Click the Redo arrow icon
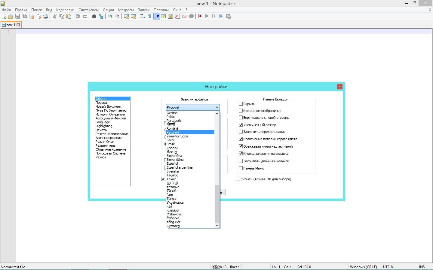Image resolution: width=433 pixels, height=270 pixels. (85, 16)
